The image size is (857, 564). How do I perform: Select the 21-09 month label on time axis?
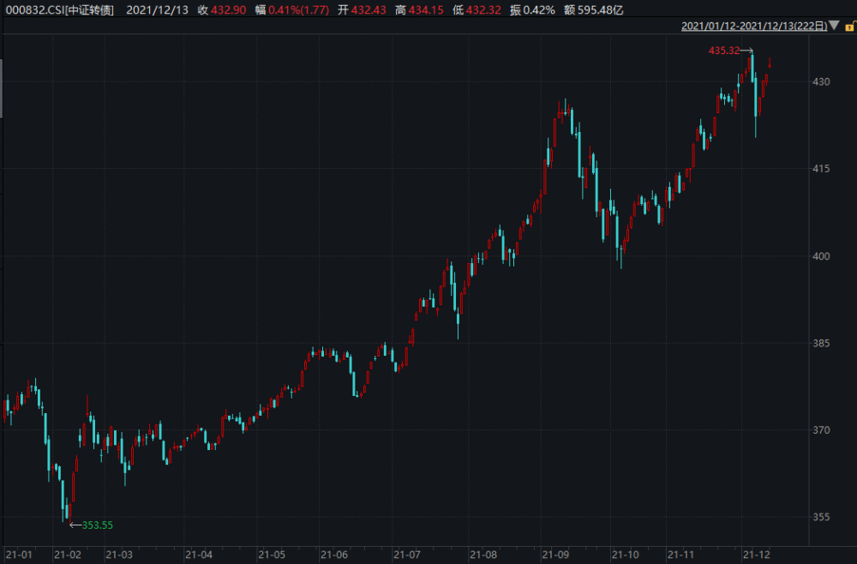(555, 555)
